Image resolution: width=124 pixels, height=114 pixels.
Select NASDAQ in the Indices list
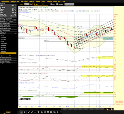[x=3, y=48]
